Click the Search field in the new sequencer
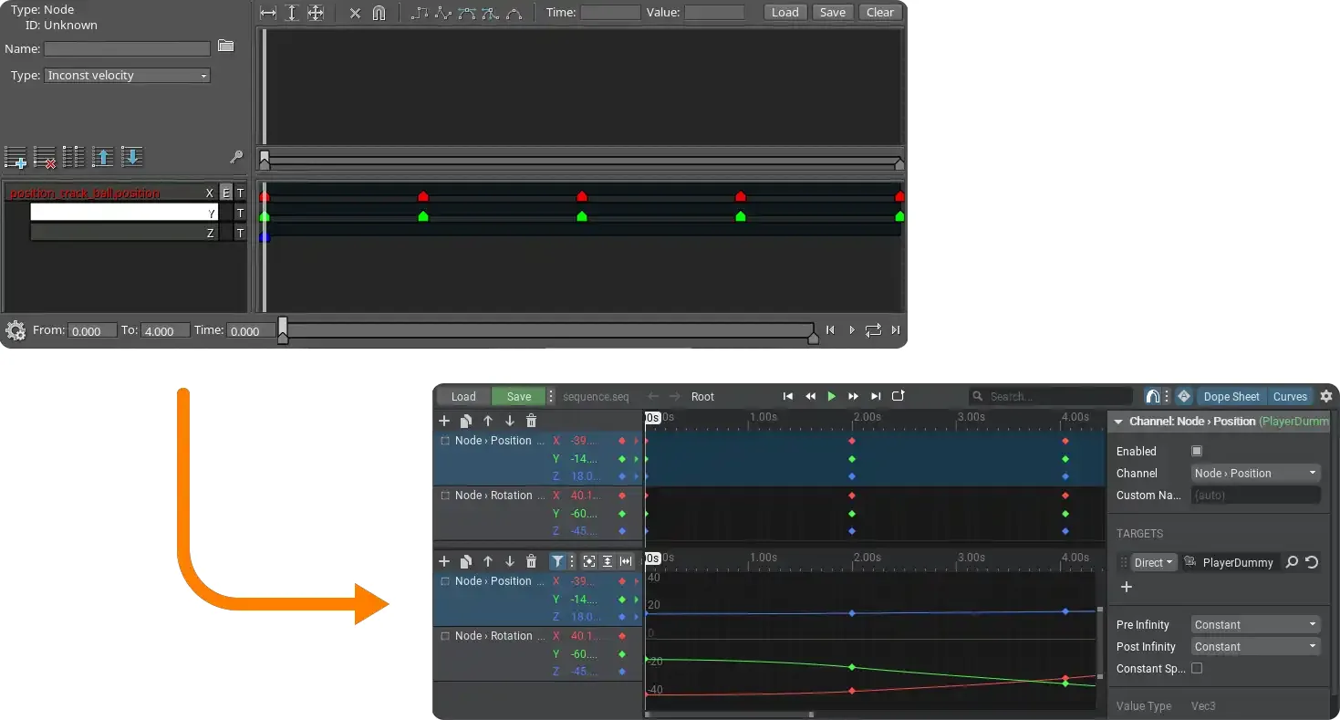The height and width of the screenshot is (720, 1340). coord(1051,396)
